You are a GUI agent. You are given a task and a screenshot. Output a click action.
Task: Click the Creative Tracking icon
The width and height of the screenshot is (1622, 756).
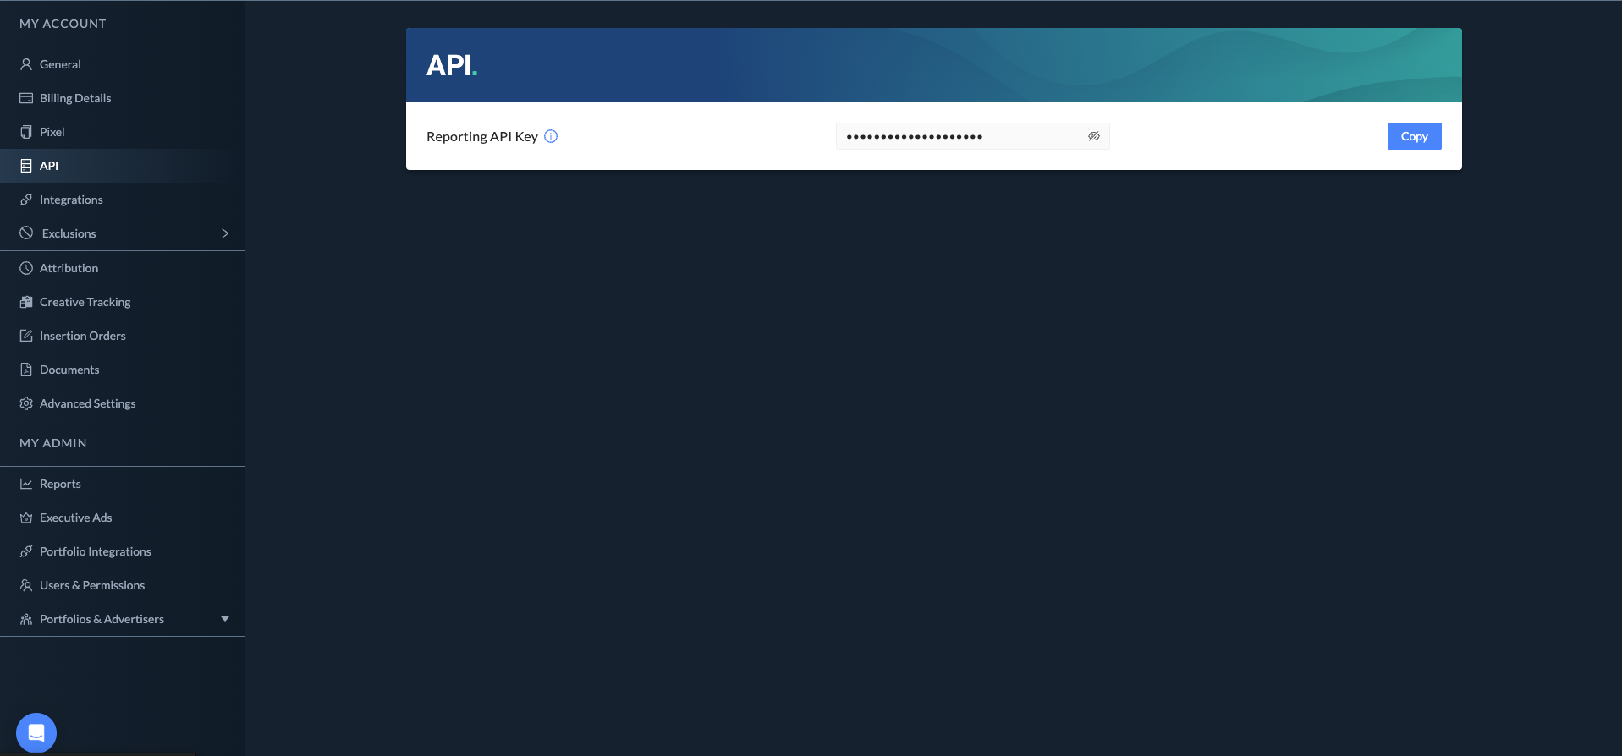tap(26, 302)
